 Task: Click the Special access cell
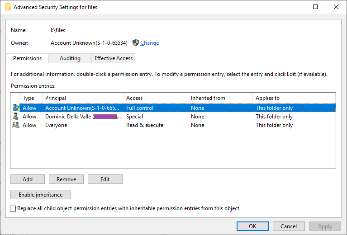tap(134, 117)
